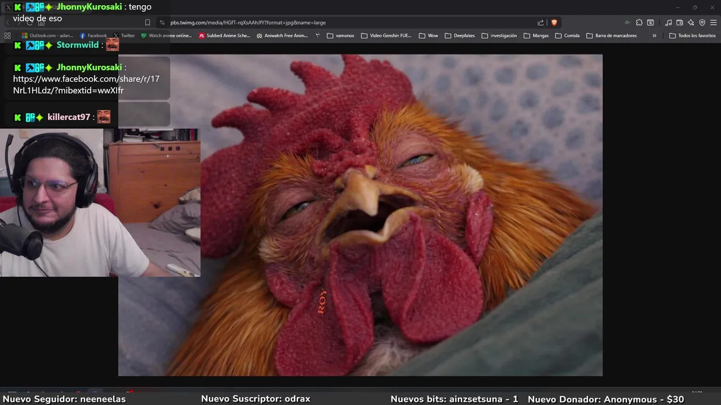Expand the Wow bookmark folder
This screenshot has height=405, width=721.
click(429, 35)
